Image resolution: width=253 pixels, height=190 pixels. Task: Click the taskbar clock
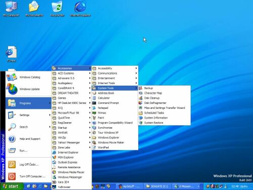239,186
